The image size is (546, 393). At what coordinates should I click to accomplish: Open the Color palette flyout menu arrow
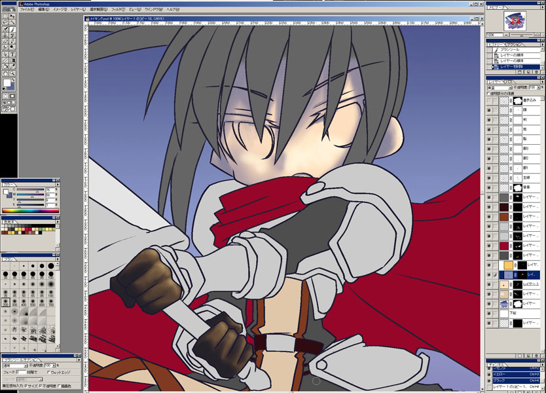point(58,185)
